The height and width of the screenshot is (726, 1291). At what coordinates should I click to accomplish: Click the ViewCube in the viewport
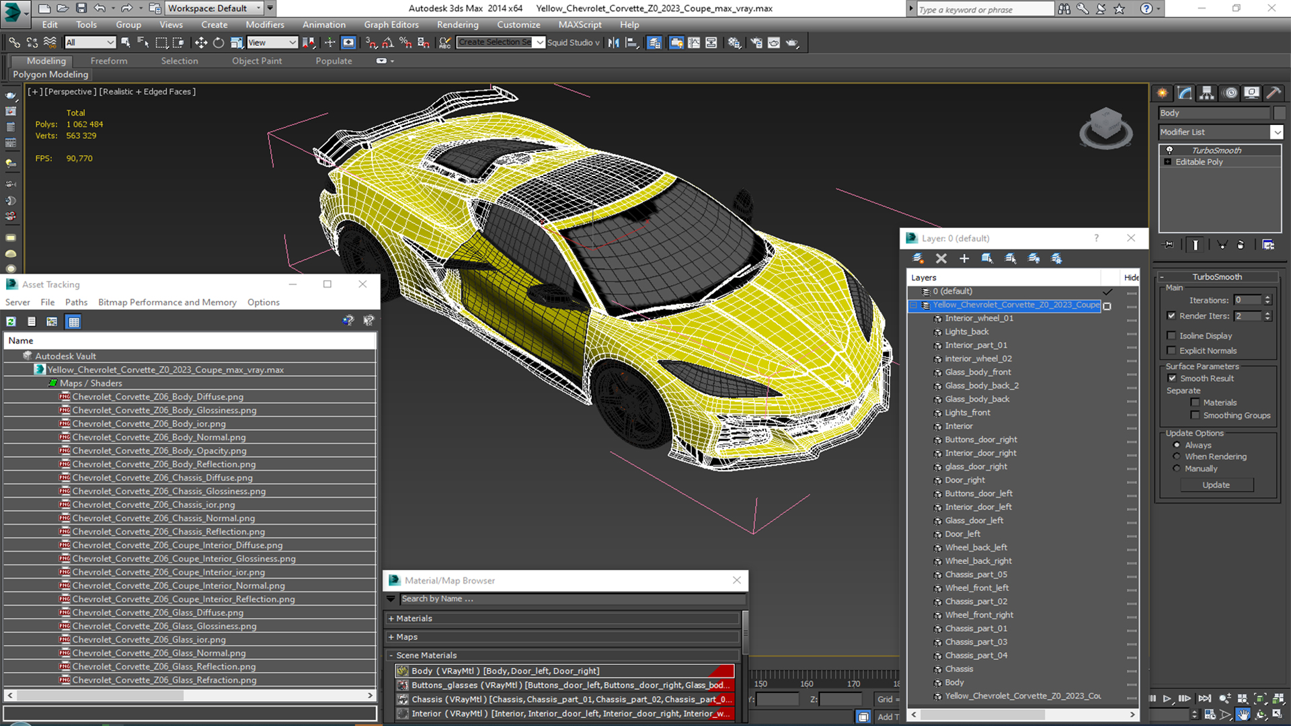point(1105,128)
